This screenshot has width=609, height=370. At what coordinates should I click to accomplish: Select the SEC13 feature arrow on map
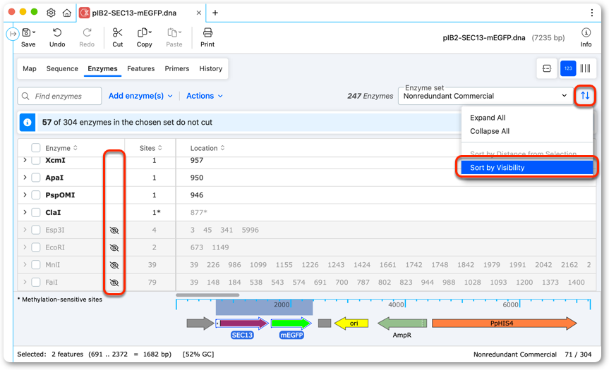click(241, 323)
